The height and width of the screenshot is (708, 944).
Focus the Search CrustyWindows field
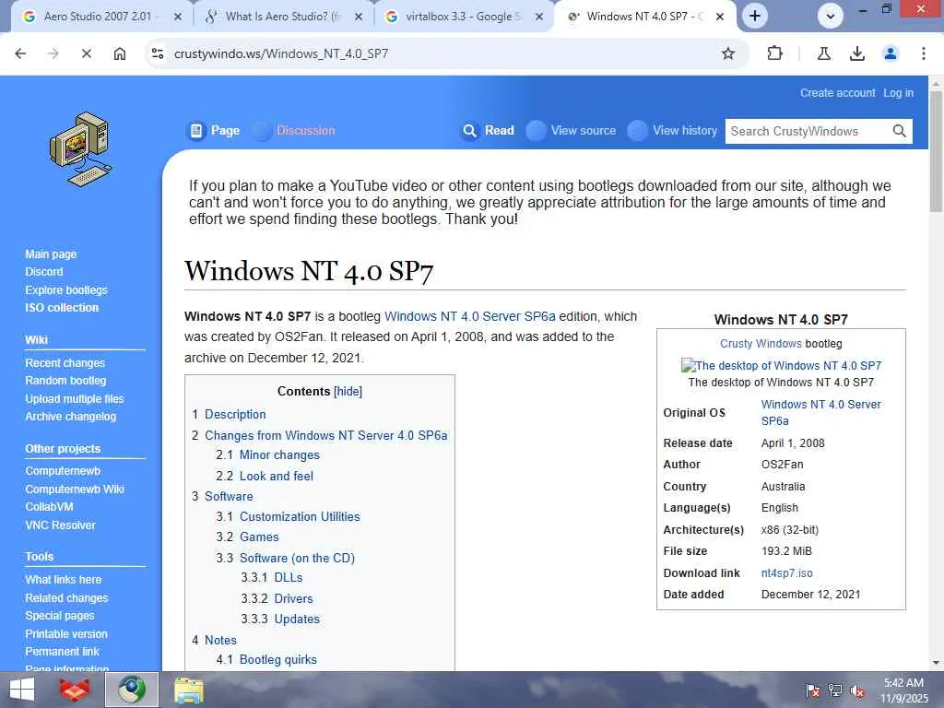pos(807,131)
